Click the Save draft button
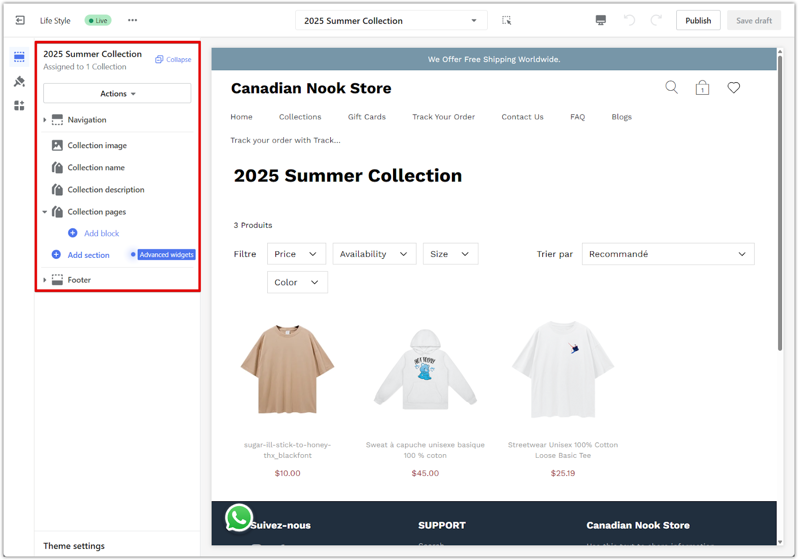798x560 pixels. (754, 20)
